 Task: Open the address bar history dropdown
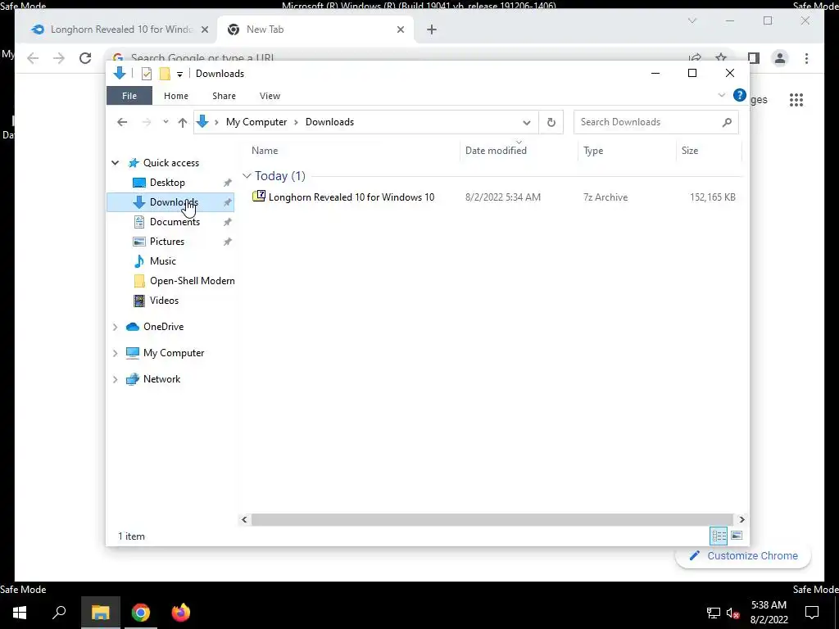(x=527, y=123)
